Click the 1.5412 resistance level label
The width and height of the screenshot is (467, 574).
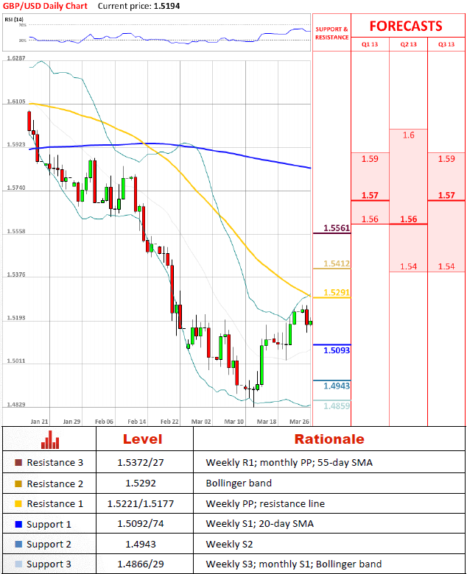(337, 263)
